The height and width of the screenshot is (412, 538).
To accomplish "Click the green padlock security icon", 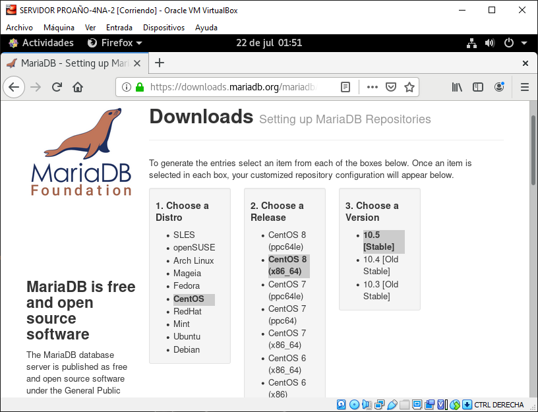I will click(x=140, y=87).
